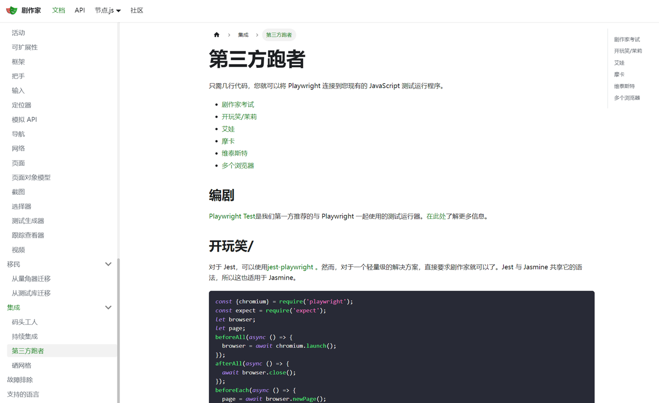Follow the 开玩笑/茉莉 link in the bullet list
The height and width of the screenshot is (403, 659).
pyautogui.click(x=239, y=117)
